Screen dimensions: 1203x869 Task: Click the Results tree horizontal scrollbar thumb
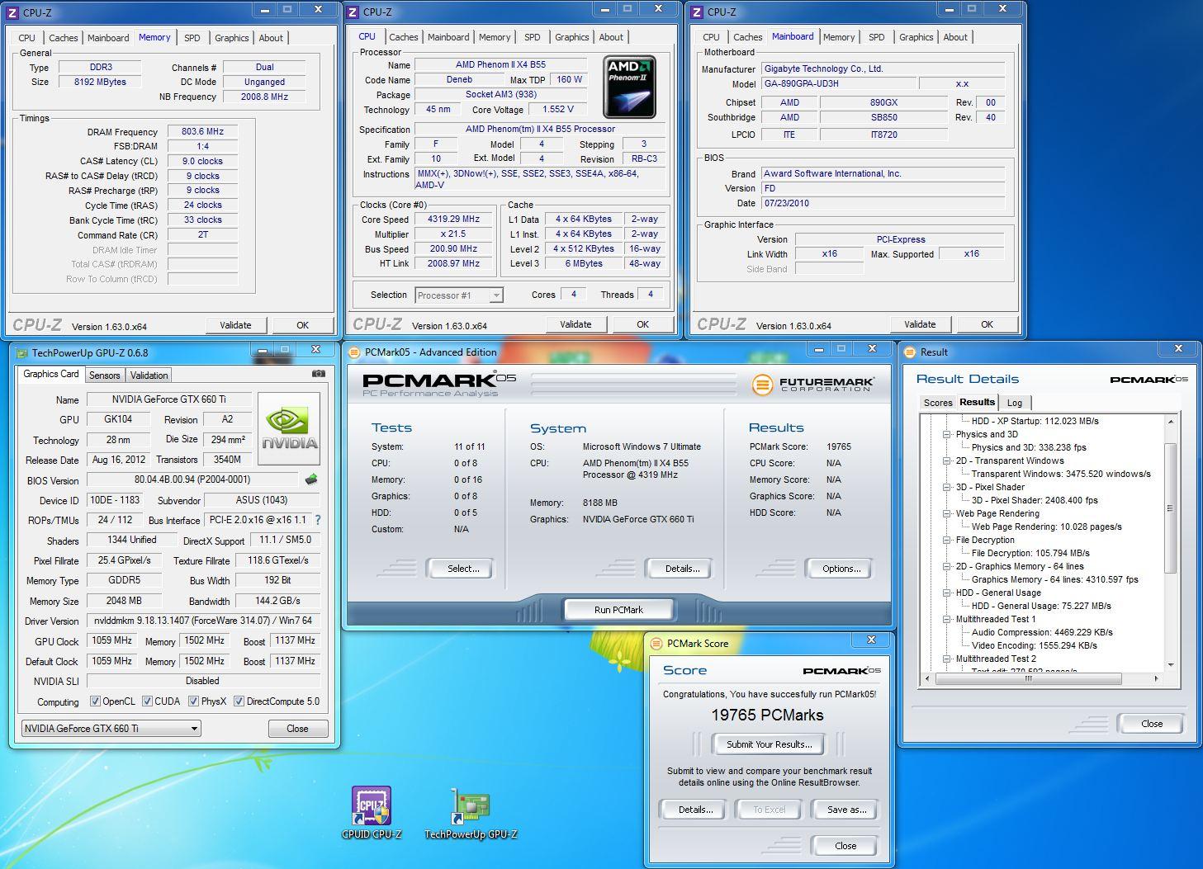pos(1028,678)
